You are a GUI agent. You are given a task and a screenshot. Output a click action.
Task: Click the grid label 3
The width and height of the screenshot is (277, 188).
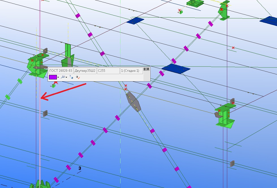[80, 168]
